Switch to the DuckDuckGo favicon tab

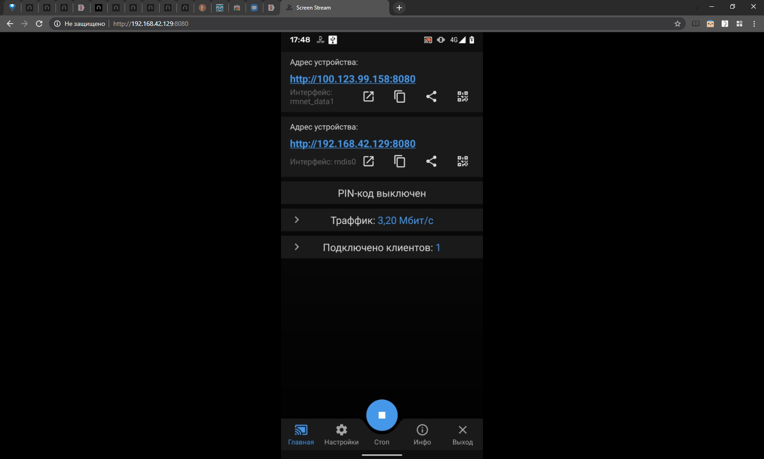202,8
